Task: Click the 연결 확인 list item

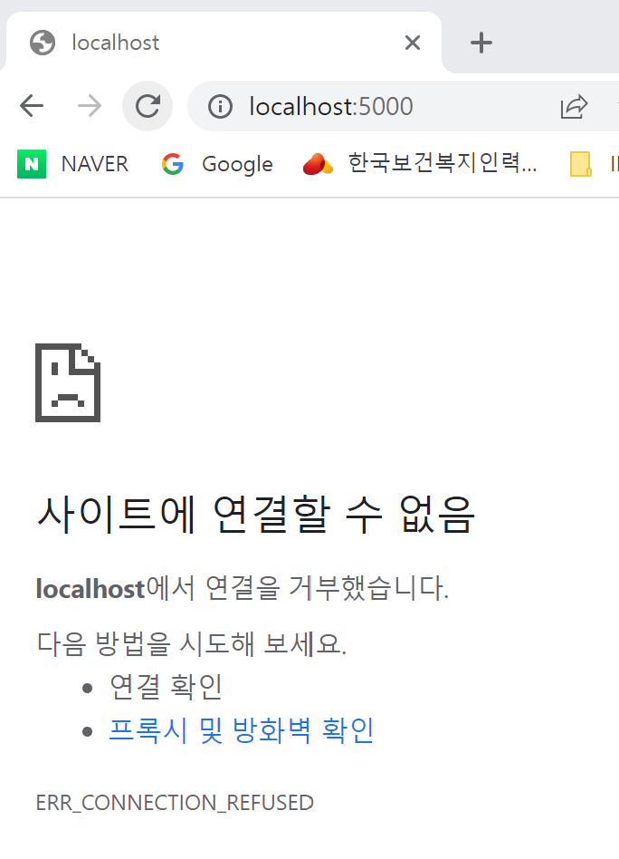Action: pyautogui.click(x=166, y=687)
